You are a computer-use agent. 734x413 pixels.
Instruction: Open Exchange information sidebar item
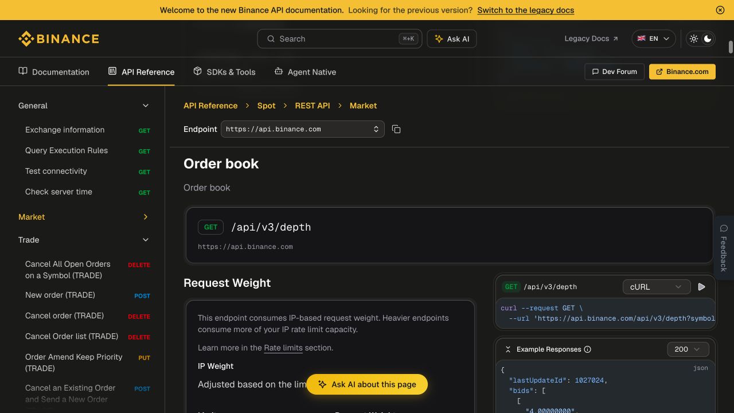pyautogui.click(x=88, y=130)
